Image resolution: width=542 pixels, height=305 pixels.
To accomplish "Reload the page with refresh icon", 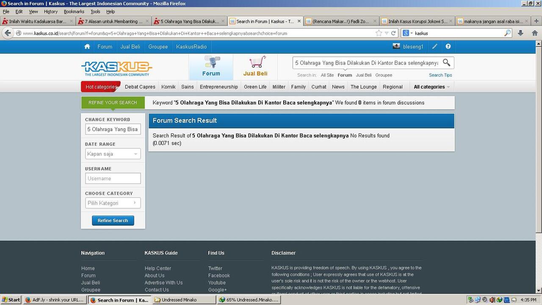I will pos(393,33).
